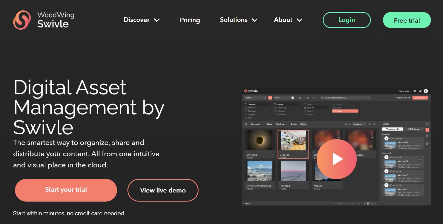Expand the Version 1 entry chevron
443x224 pixels.
pyautogui.click(x=421, y=187)
